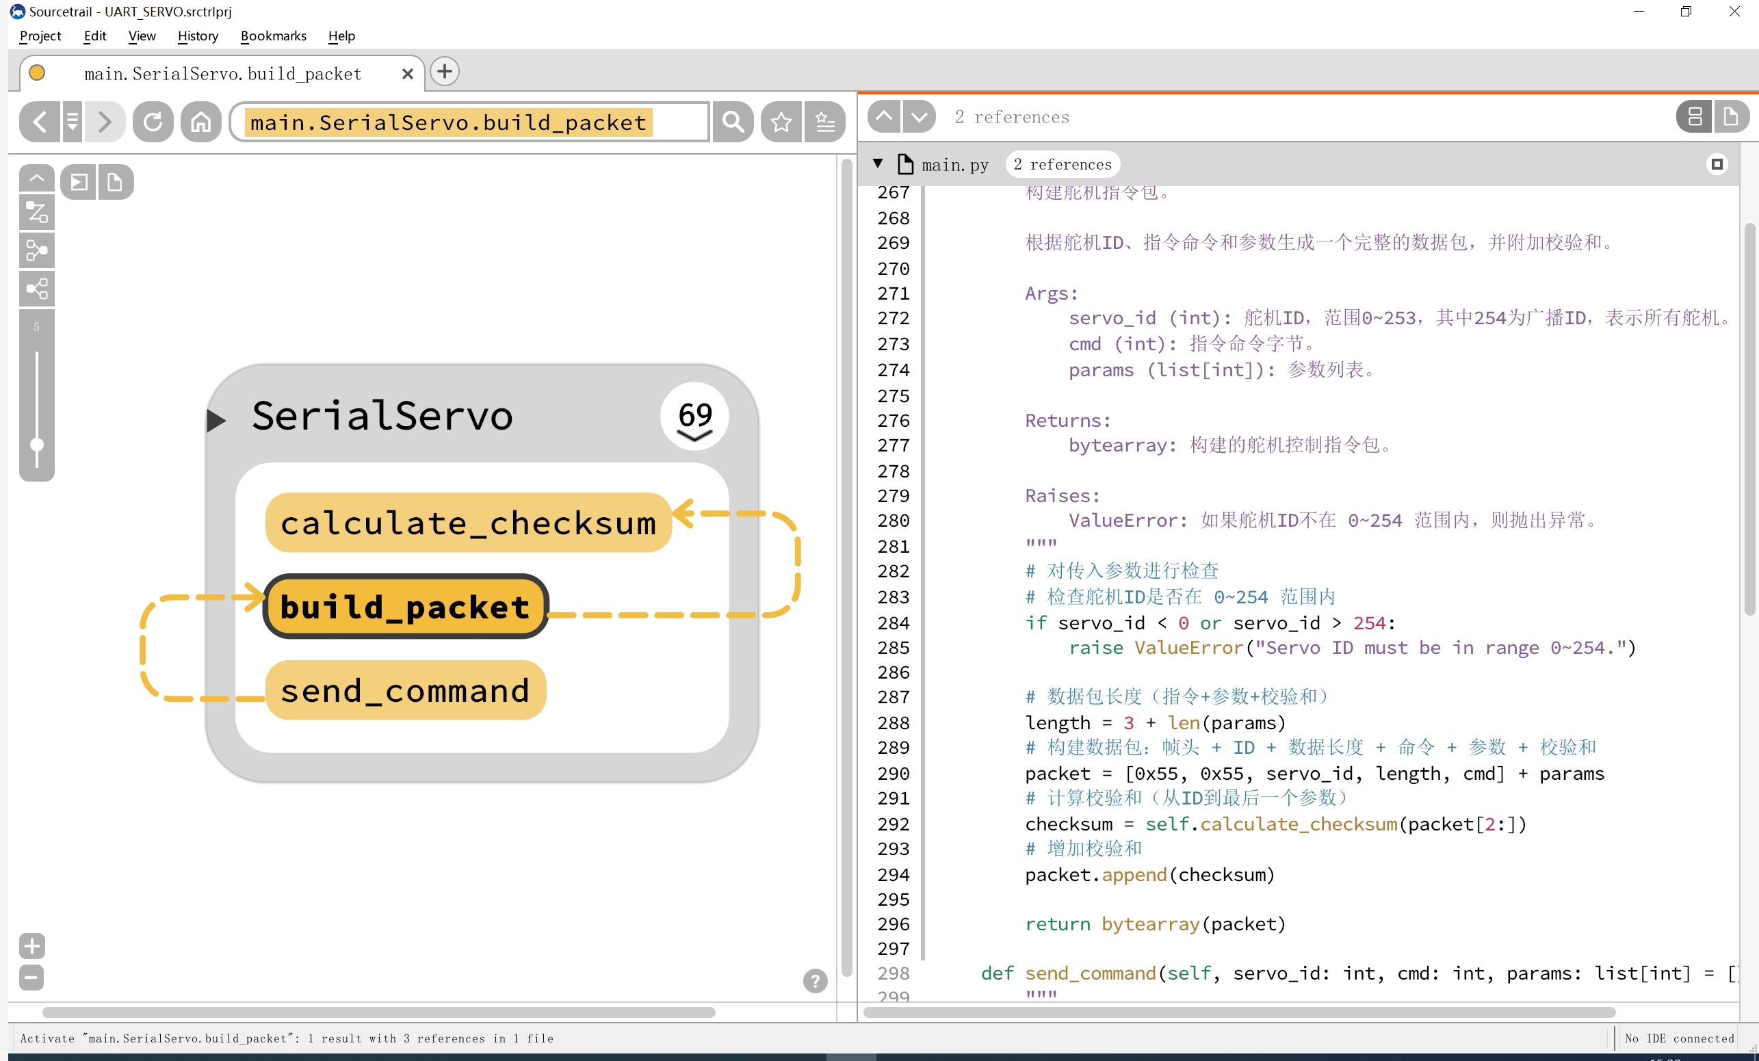Maximize the main.py file snippet
The width and height of the screenshot is (1759, 1061).
pyautogui.click(x=1717, y=164)
